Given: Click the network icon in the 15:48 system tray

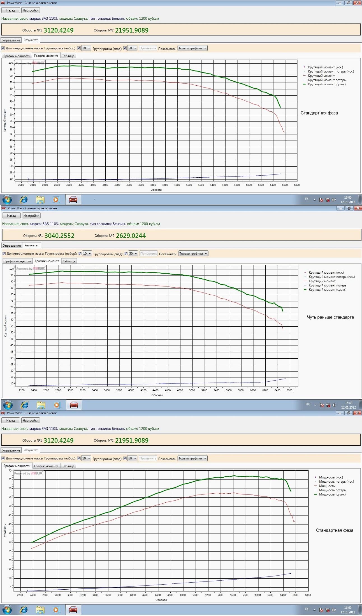Looking at the screenshot, I should [328, 405].
